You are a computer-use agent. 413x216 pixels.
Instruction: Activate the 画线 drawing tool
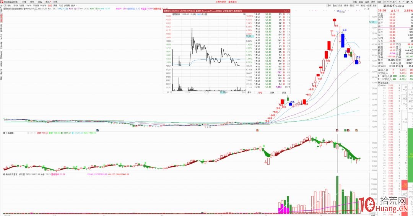click(352, 5)
